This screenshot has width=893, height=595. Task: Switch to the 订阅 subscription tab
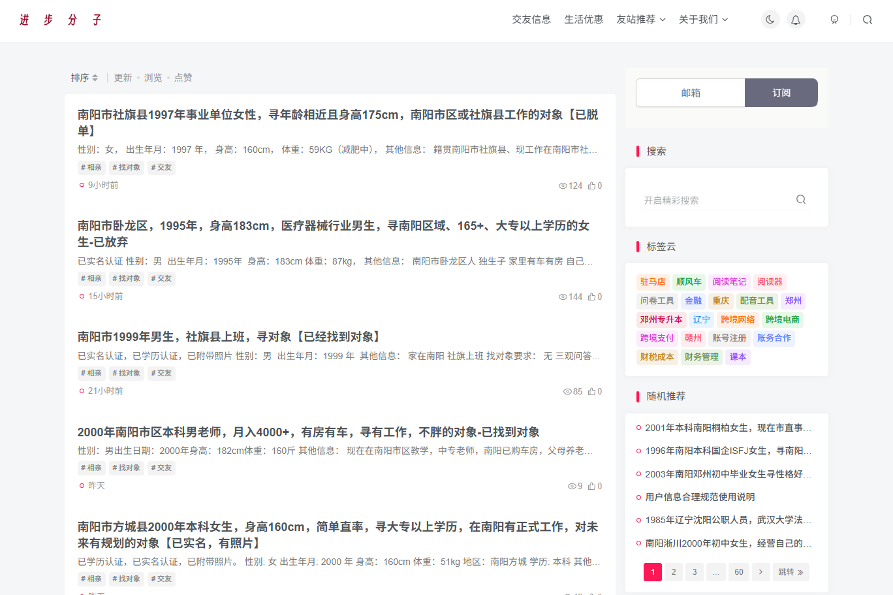pyautogui.click(x=781, y=93)
